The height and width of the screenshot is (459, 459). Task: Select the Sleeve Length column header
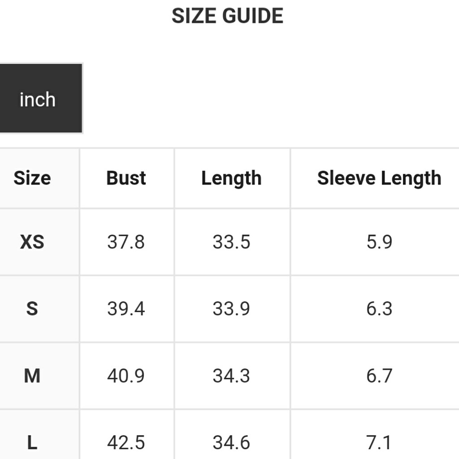(379, 179)
